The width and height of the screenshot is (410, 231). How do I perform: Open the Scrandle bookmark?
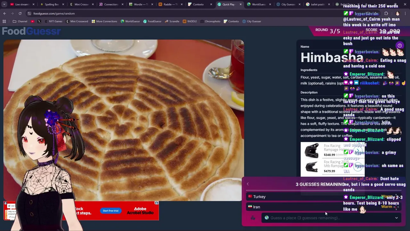(172, 21)
